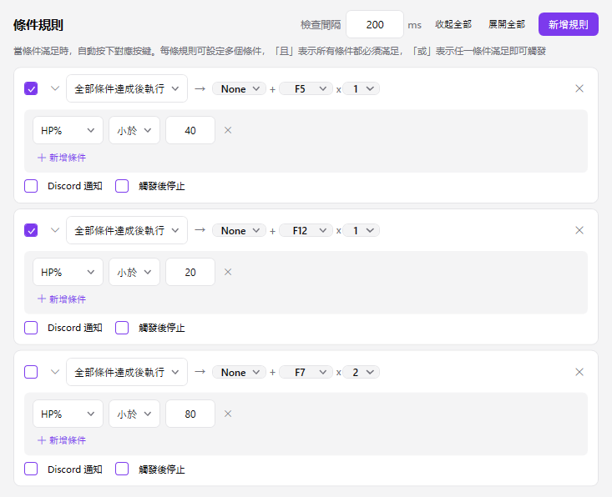Open the F5 key dropdown
Image resolution: width=612 pixels, height=497 pixels.
coord(306,89)
